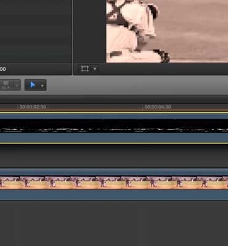Click the blue top bar of video clip
Screen dimensions: 228x246
(114, 172)
